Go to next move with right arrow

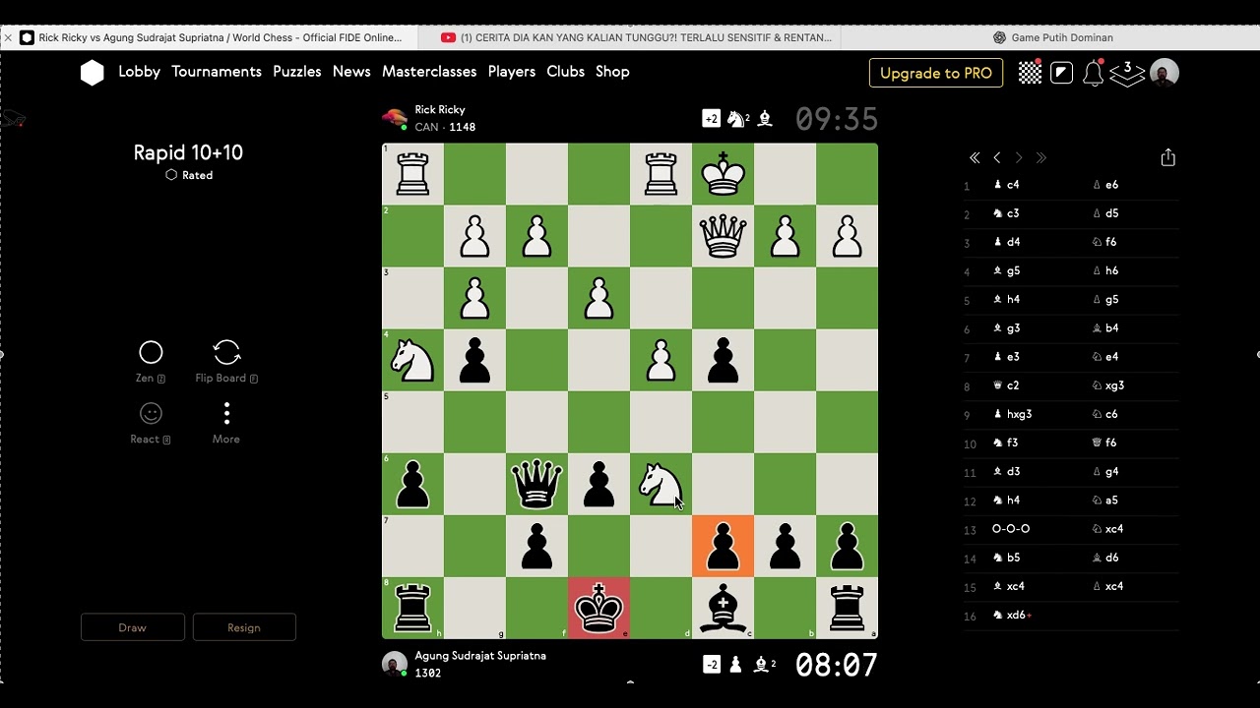point(1019,157)
